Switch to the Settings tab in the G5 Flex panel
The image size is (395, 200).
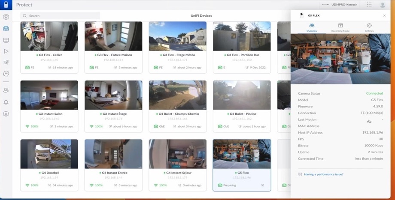369,27
